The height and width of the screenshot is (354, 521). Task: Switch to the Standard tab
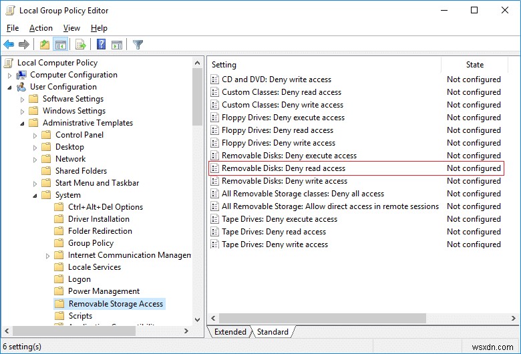[273, 332]
